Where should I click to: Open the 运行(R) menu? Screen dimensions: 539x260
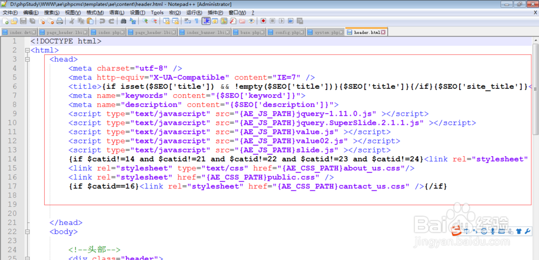coord(194,12)
